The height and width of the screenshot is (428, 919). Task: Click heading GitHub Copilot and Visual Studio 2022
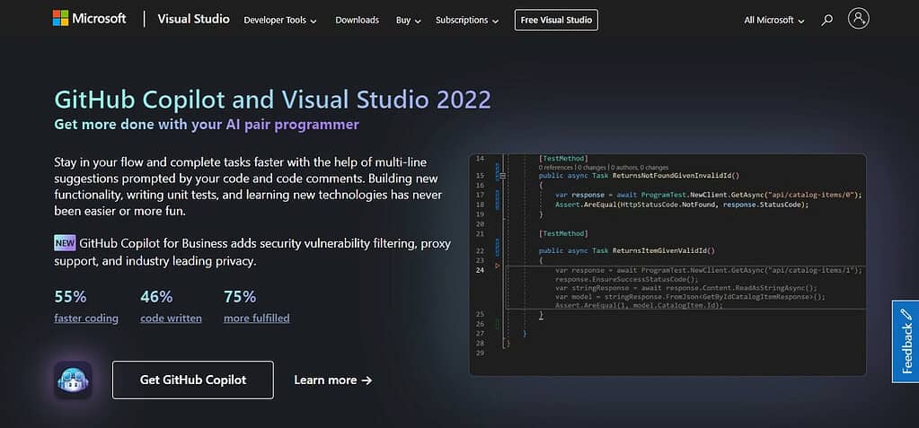(x=272, y=100)
